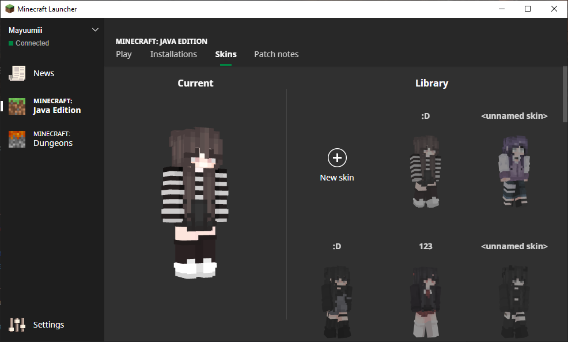
Task: Select Minecraft Java Edition grass block icon
Action: [17, 106]
